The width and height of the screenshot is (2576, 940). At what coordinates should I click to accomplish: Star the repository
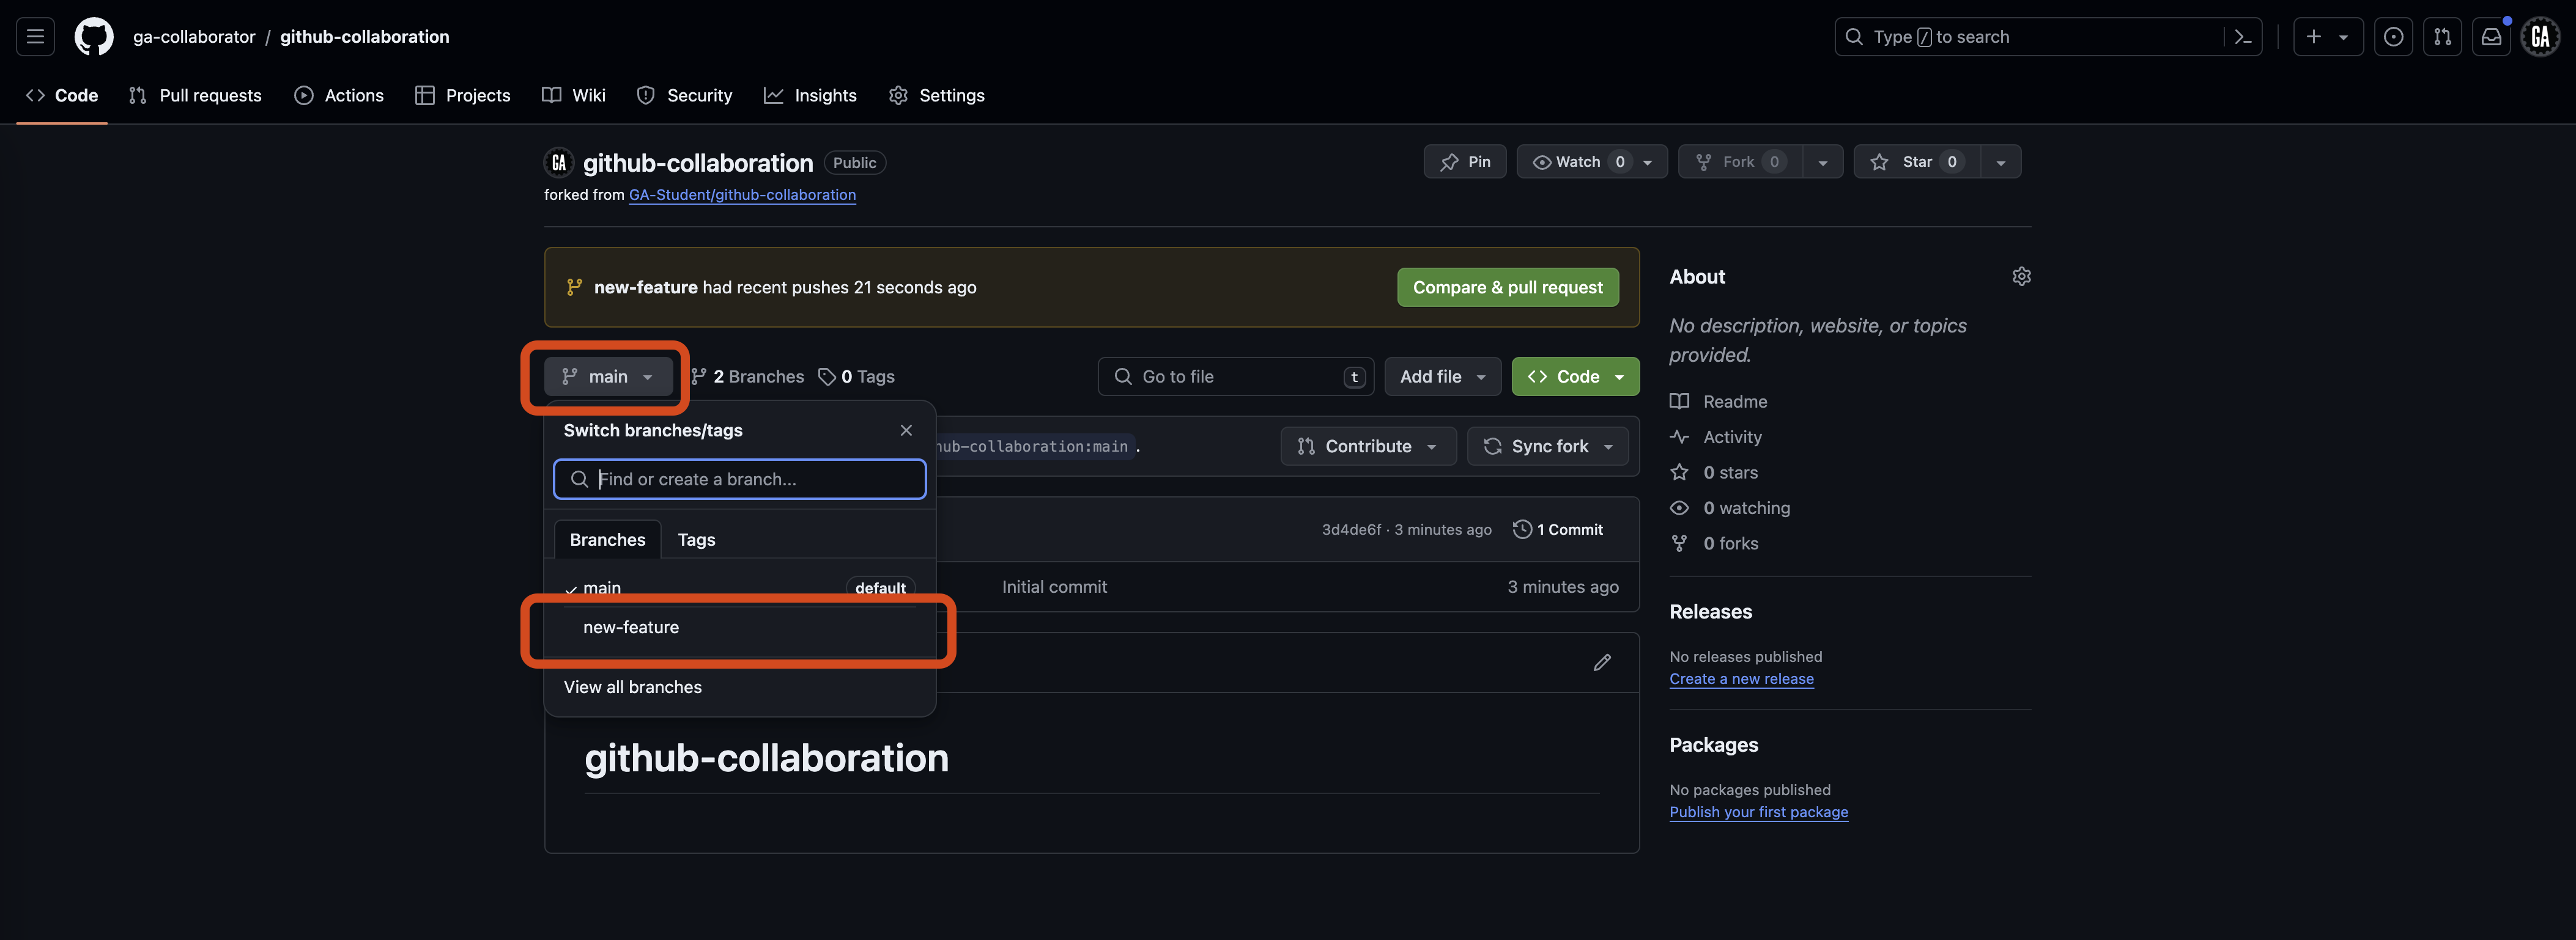pyautogui.click(x=1915, y=161)
